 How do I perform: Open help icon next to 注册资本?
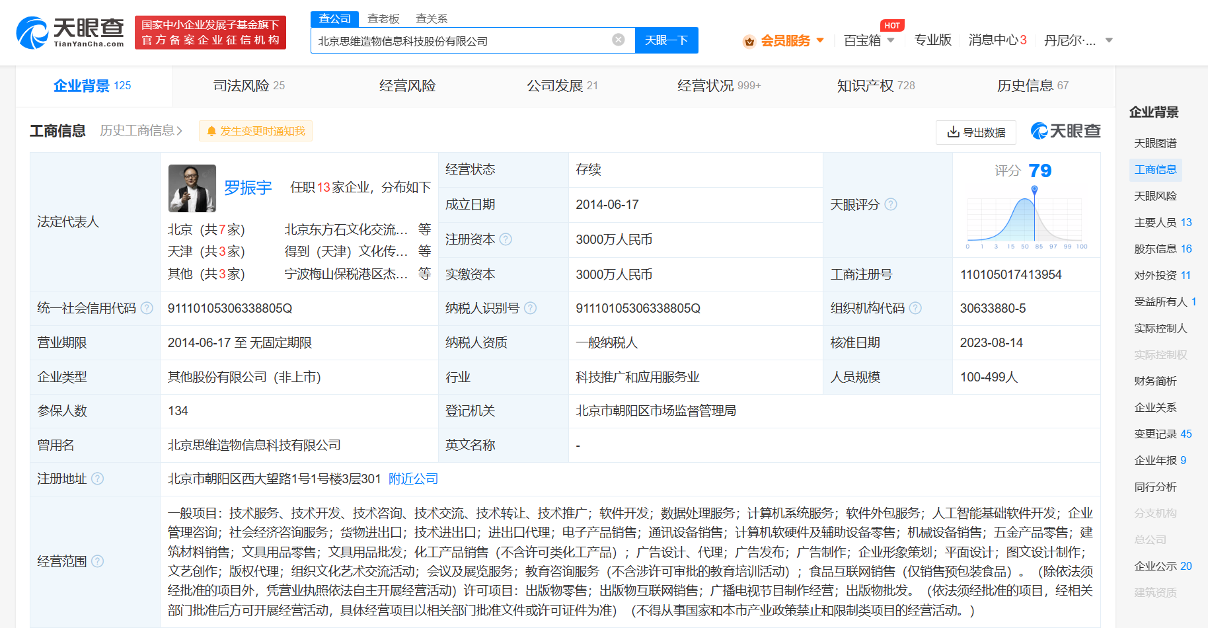point(506,239)
